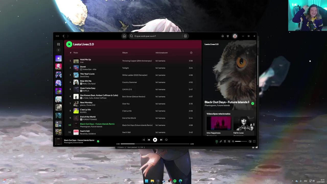Click the green saved check in player bar
327x184 pixels.
click(98, 141)
